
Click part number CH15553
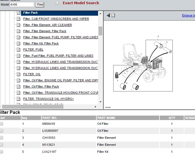[49, 138]
